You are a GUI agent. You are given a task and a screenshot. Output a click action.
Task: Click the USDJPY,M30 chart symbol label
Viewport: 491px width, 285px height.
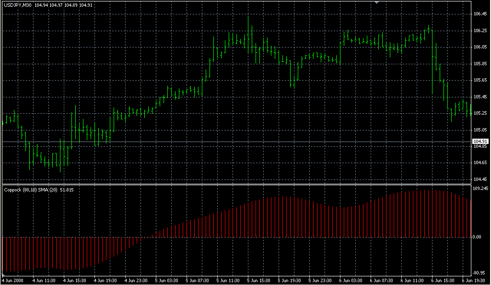pyautogui.click(x=18, y=5)
